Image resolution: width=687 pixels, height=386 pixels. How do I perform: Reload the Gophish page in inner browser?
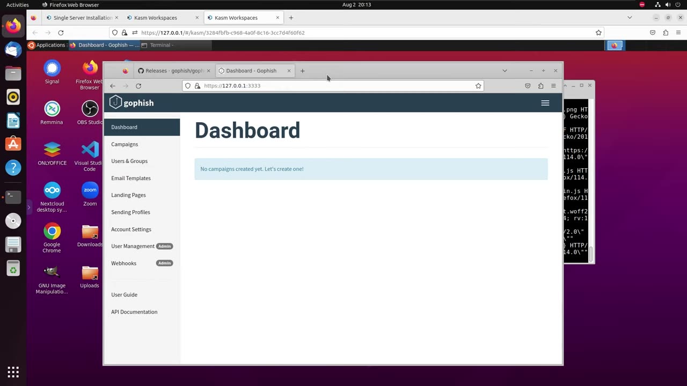(138, 86)
